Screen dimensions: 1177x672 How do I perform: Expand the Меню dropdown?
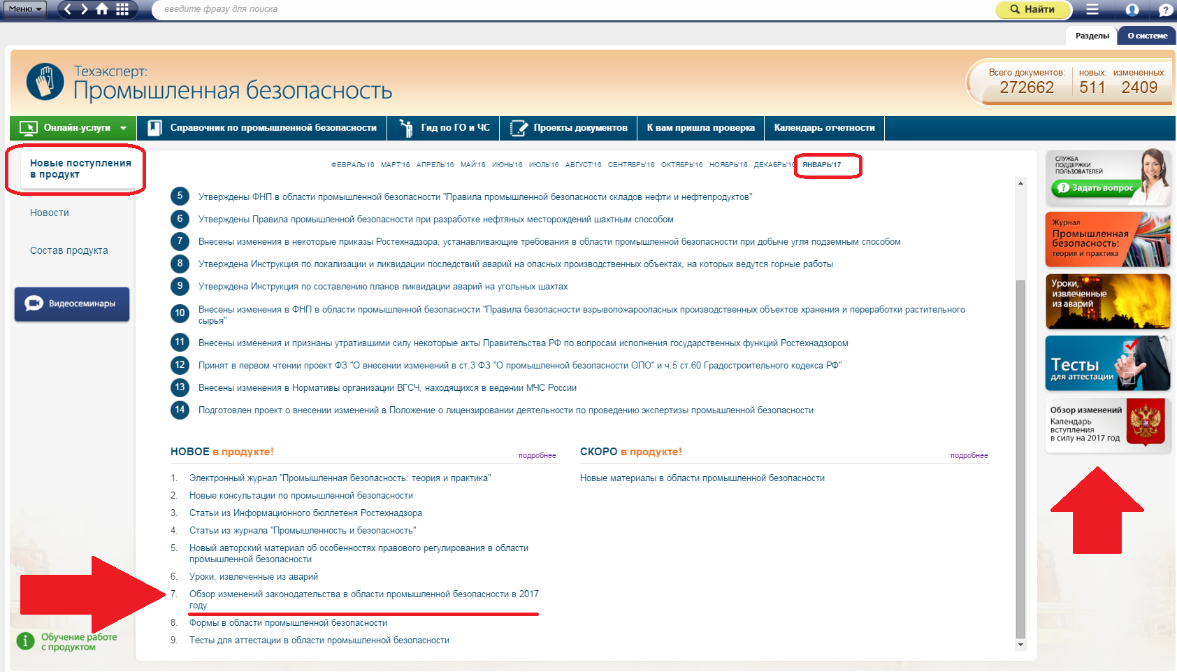click(x=25, y=9)
